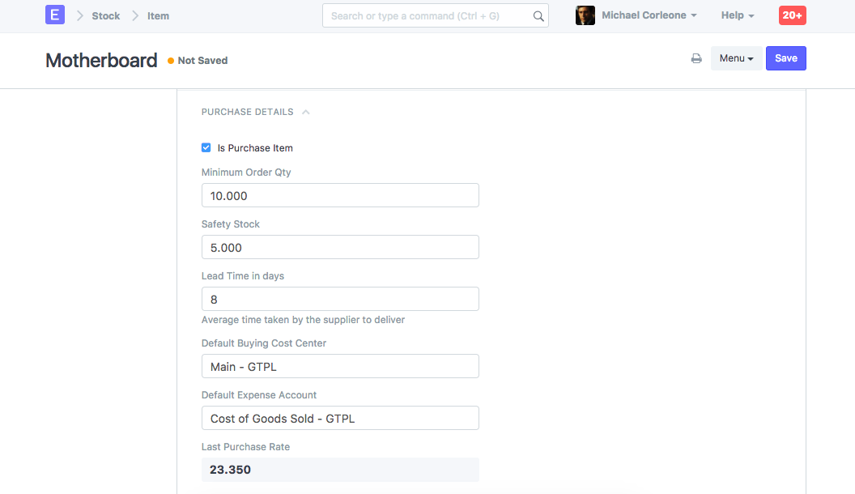Viewport: 855px width, 494px height.
Task: Click Michael Corleone's avatar picture
Action: tap(585, 15)
